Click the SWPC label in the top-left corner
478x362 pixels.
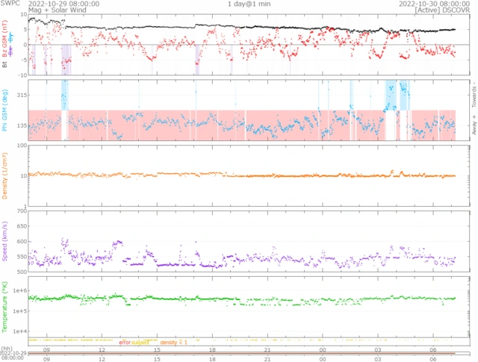[x=11, y=4]
